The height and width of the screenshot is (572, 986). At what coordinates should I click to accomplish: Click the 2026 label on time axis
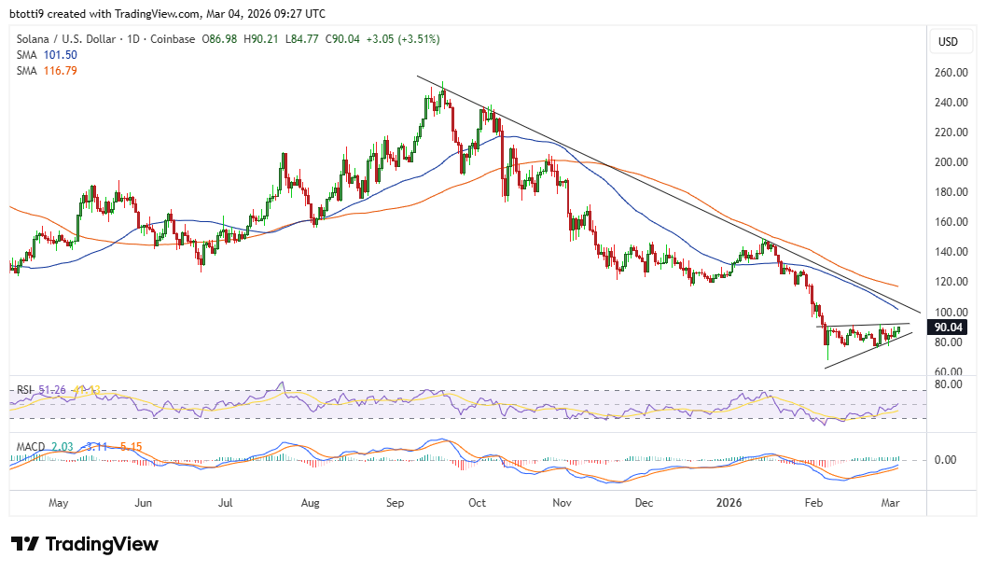pos(728,502)
